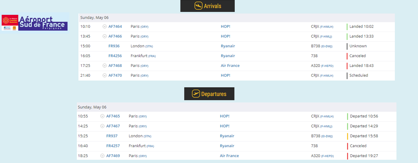Expand arrival flight AF7466 details
This screenshot has width=418, height=163.
[x=104, y=36]
